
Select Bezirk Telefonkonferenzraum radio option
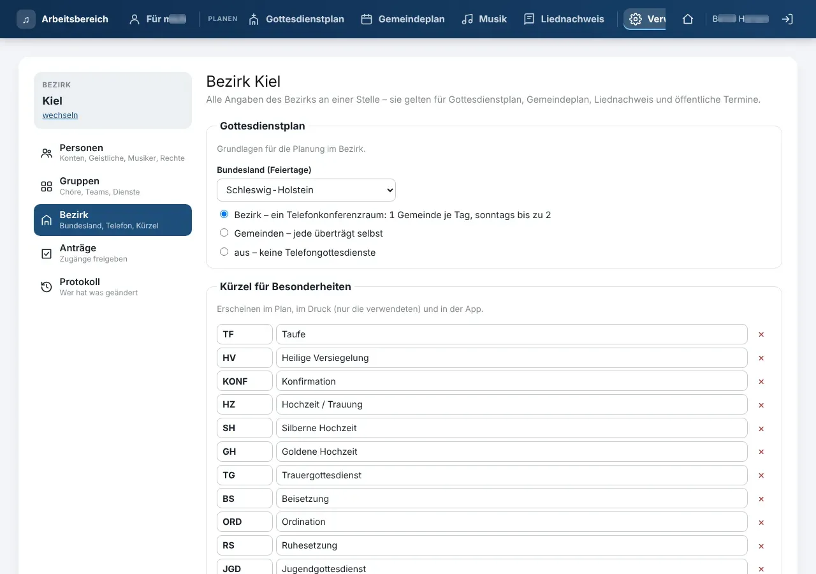click(x=224, y=214)
